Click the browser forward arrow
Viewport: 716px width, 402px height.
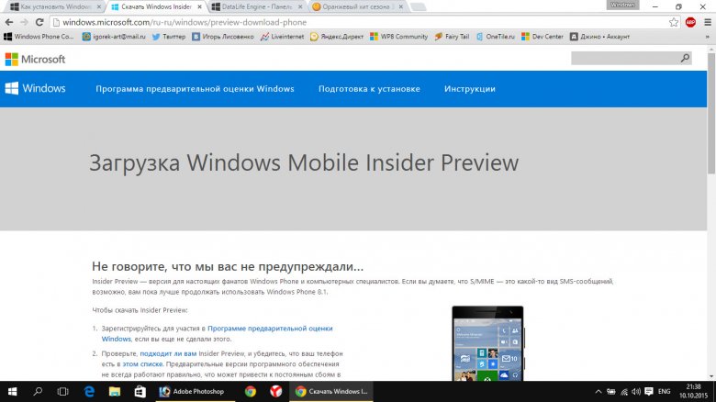24,22
